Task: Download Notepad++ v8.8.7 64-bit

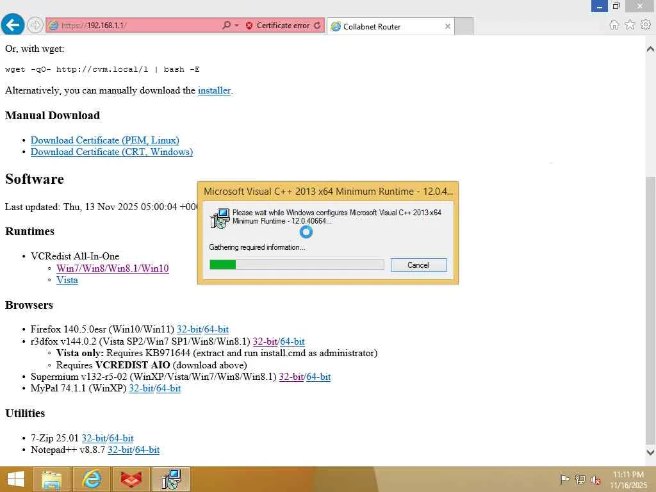Action: [x=147, y=450]
